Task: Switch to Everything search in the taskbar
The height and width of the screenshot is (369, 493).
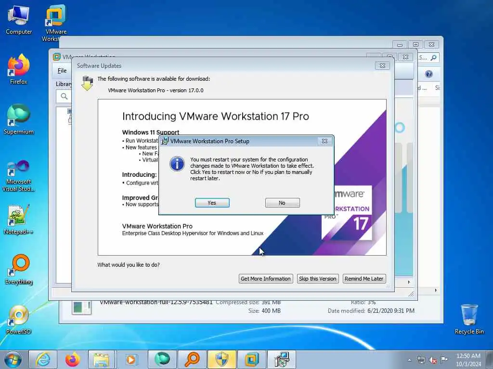Action: click(x=192, y=359)
